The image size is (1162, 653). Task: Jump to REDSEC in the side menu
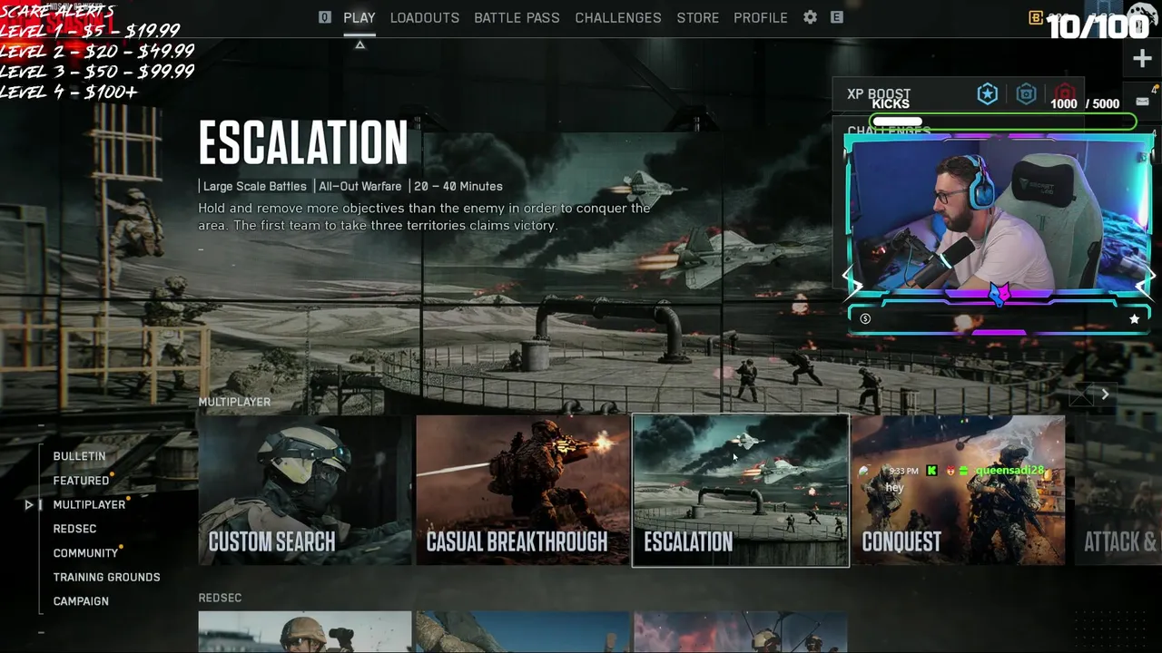[x=74, y=529]
